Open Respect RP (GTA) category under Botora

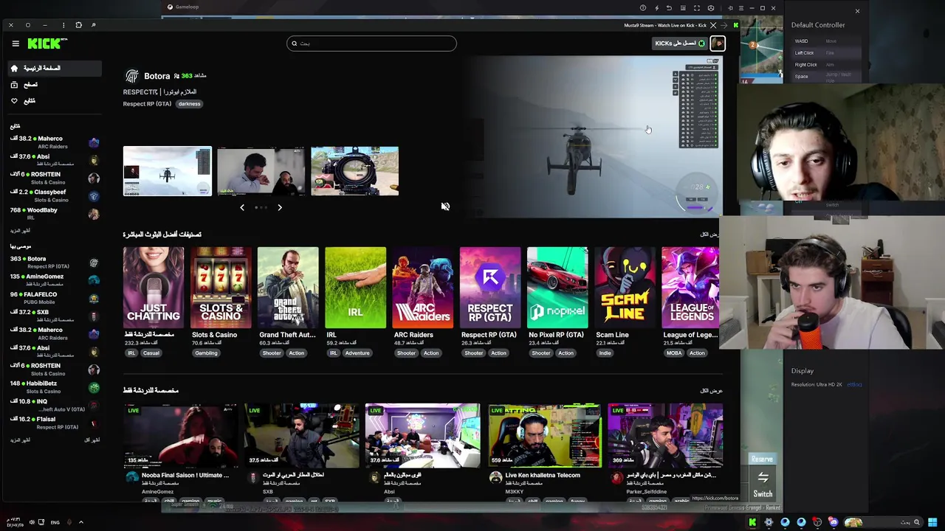147,104
